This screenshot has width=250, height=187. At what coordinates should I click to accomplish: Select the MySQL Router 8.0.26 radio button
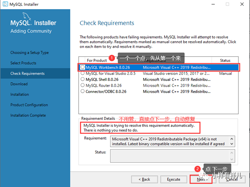point(82,85)
